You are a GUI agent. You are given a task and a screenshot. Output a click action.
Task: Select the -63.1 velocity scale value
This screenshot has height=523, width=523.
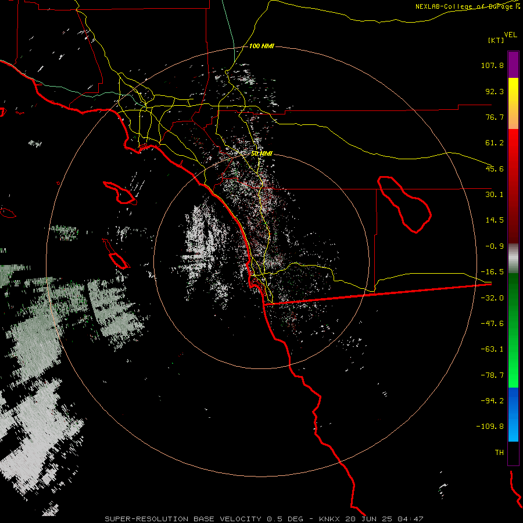pos(492,349)
